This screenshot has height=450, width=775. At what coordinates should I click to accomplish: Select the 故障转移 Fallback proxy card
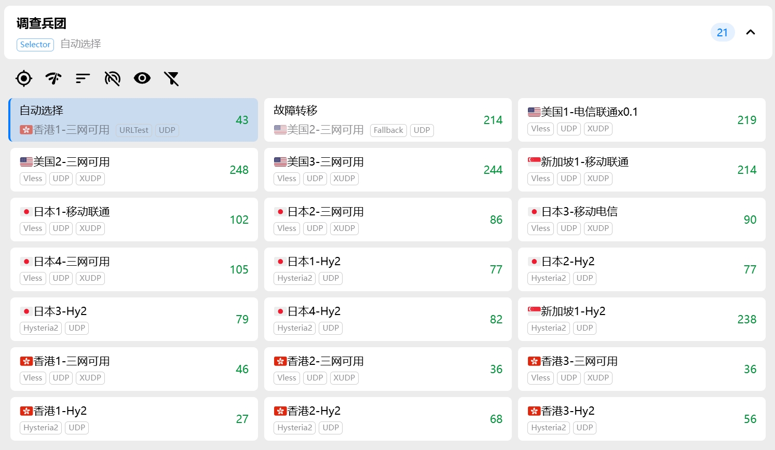(387, 120)
